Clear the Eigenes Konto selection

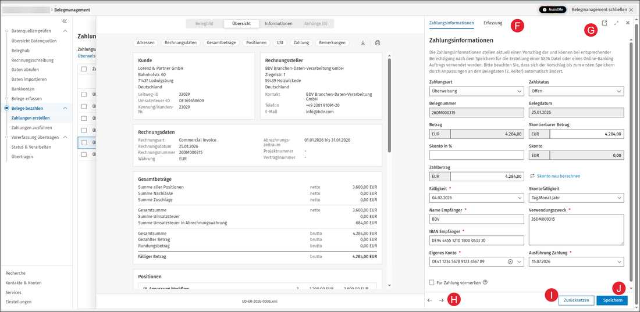[x=510, y=262]
